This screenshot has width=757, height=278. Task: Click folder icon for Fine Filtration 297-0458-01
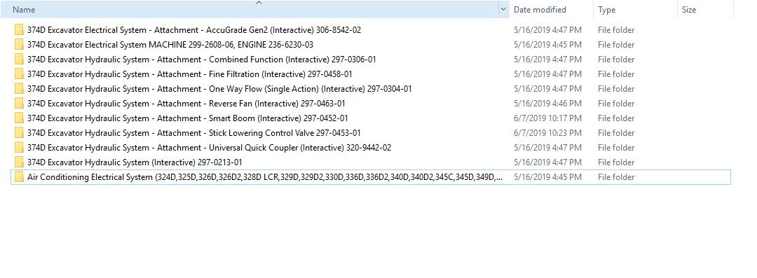20,74
